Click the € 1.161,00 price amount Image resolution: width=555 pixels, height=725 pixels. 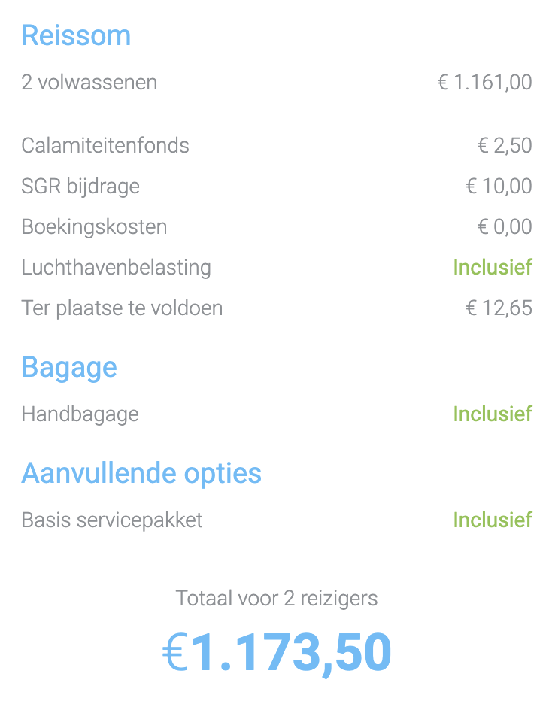(x=485, y=83)
